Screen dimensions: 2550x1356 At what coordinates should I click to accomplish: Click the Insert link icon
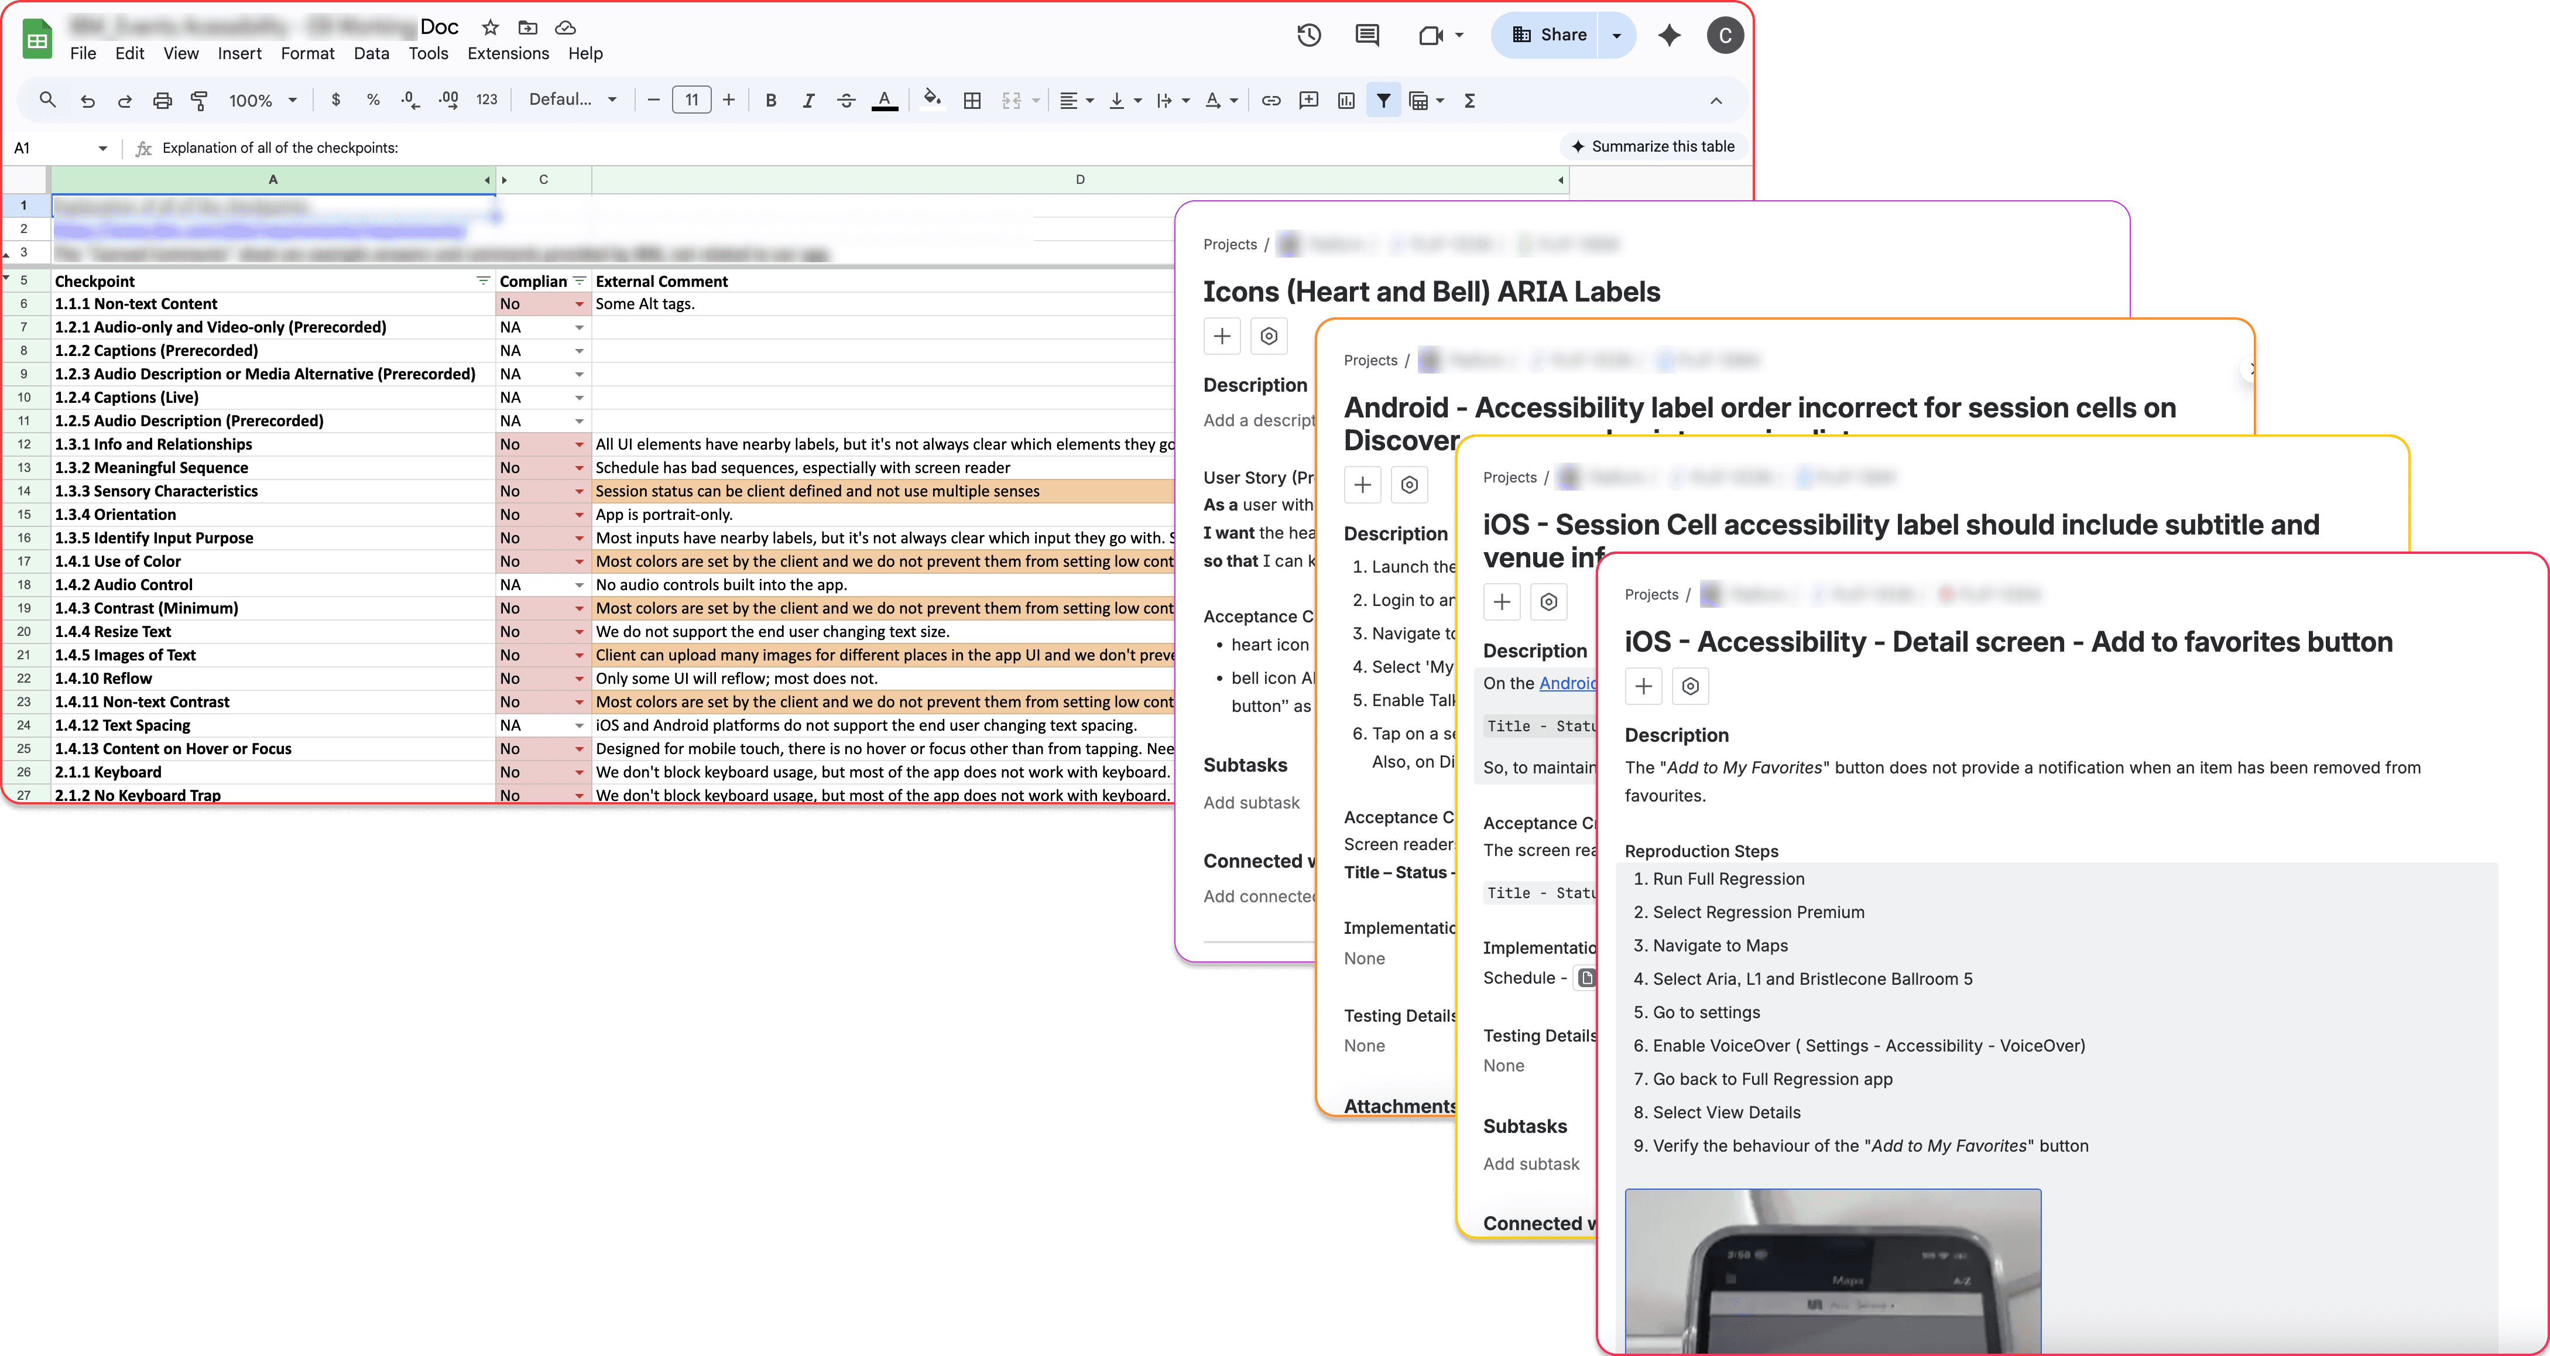point(1271,100)
